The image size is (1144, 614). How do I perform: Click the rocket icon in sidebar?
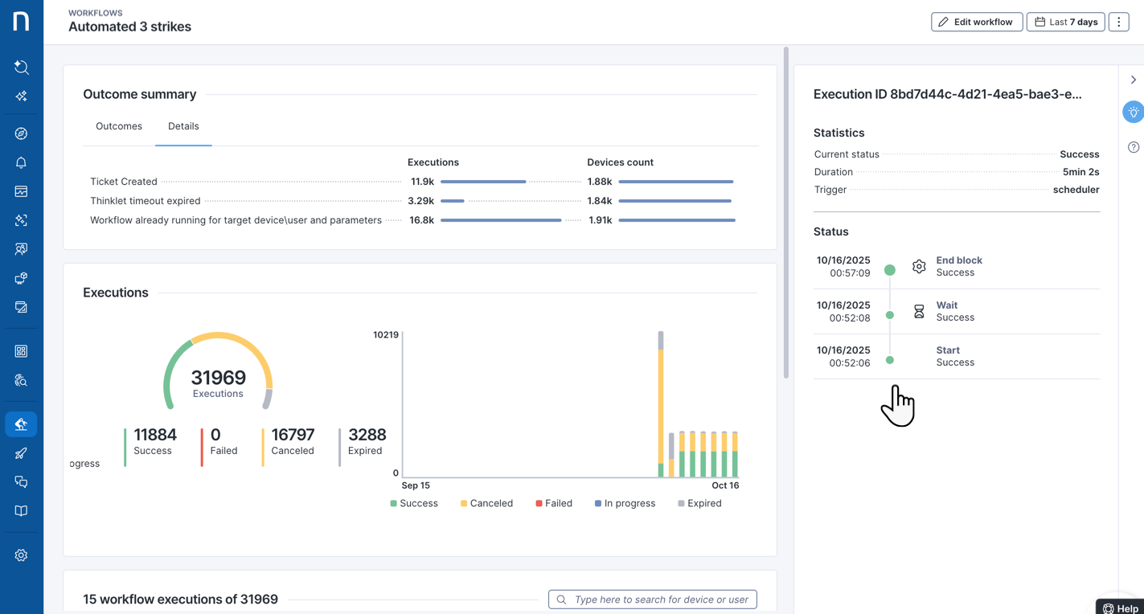click(x=21, y=453)
